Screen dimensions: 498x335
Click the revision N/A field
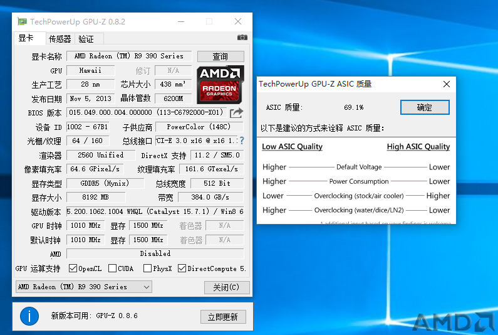coord(173,70)
